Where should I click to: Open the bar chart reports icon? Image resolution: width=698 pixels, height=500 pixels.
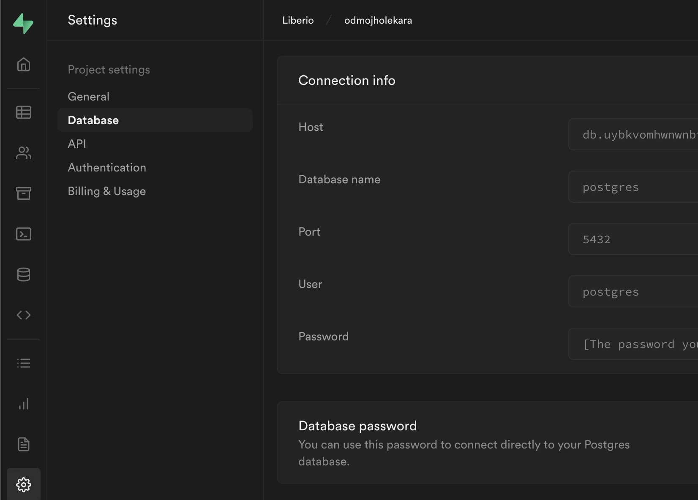(x=24, y=404)
